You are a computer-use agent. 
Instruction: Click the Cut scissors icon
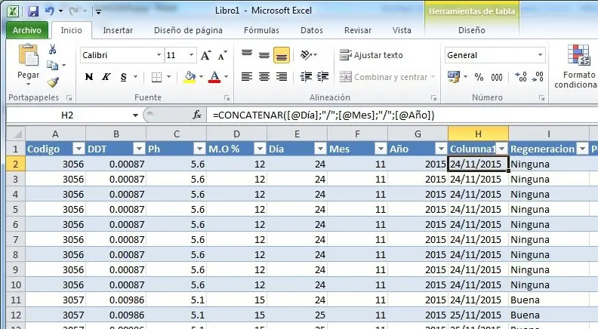click(53, 49)
